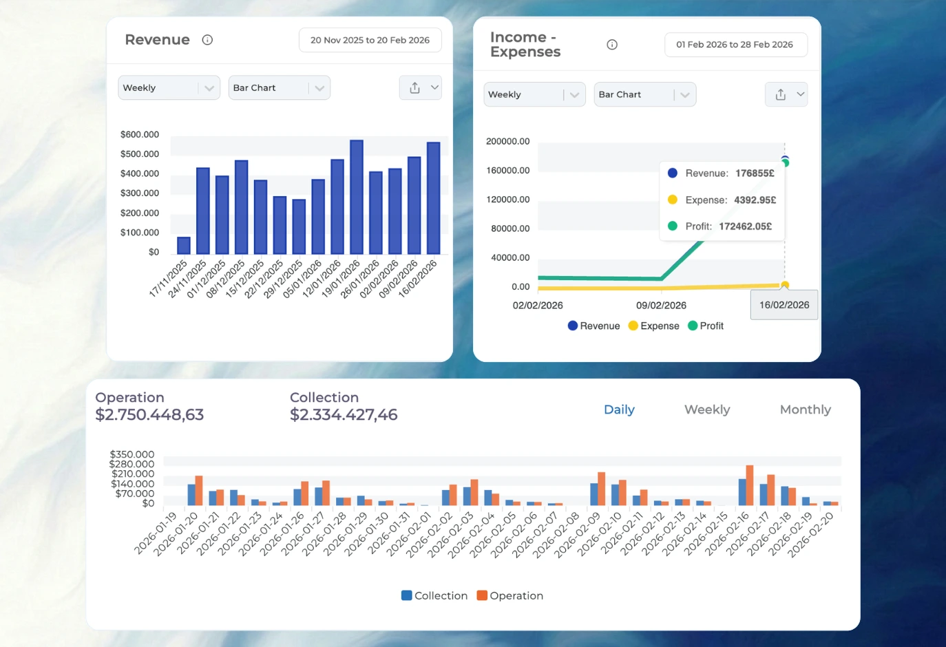Click the yellow Expense legend dot

tap(633, 326)
